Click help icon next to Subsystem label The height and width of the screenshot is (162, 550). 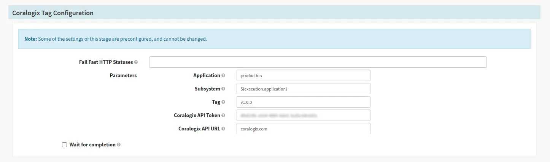[x=223, y=89]
